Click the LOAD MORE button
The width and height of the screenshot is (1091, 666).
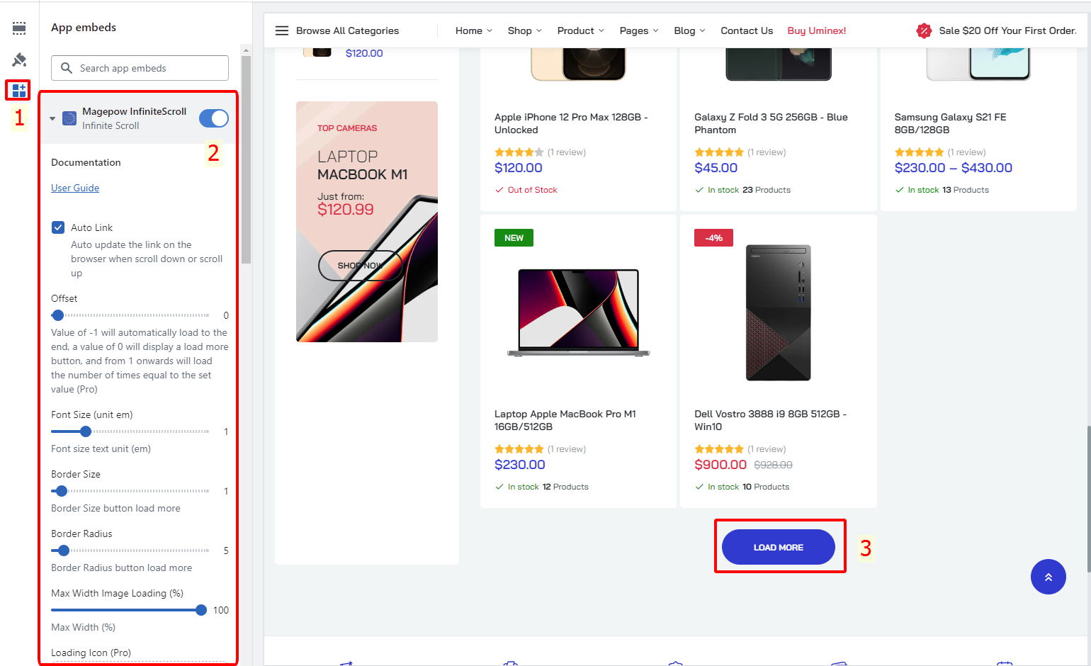coord(778,547)
